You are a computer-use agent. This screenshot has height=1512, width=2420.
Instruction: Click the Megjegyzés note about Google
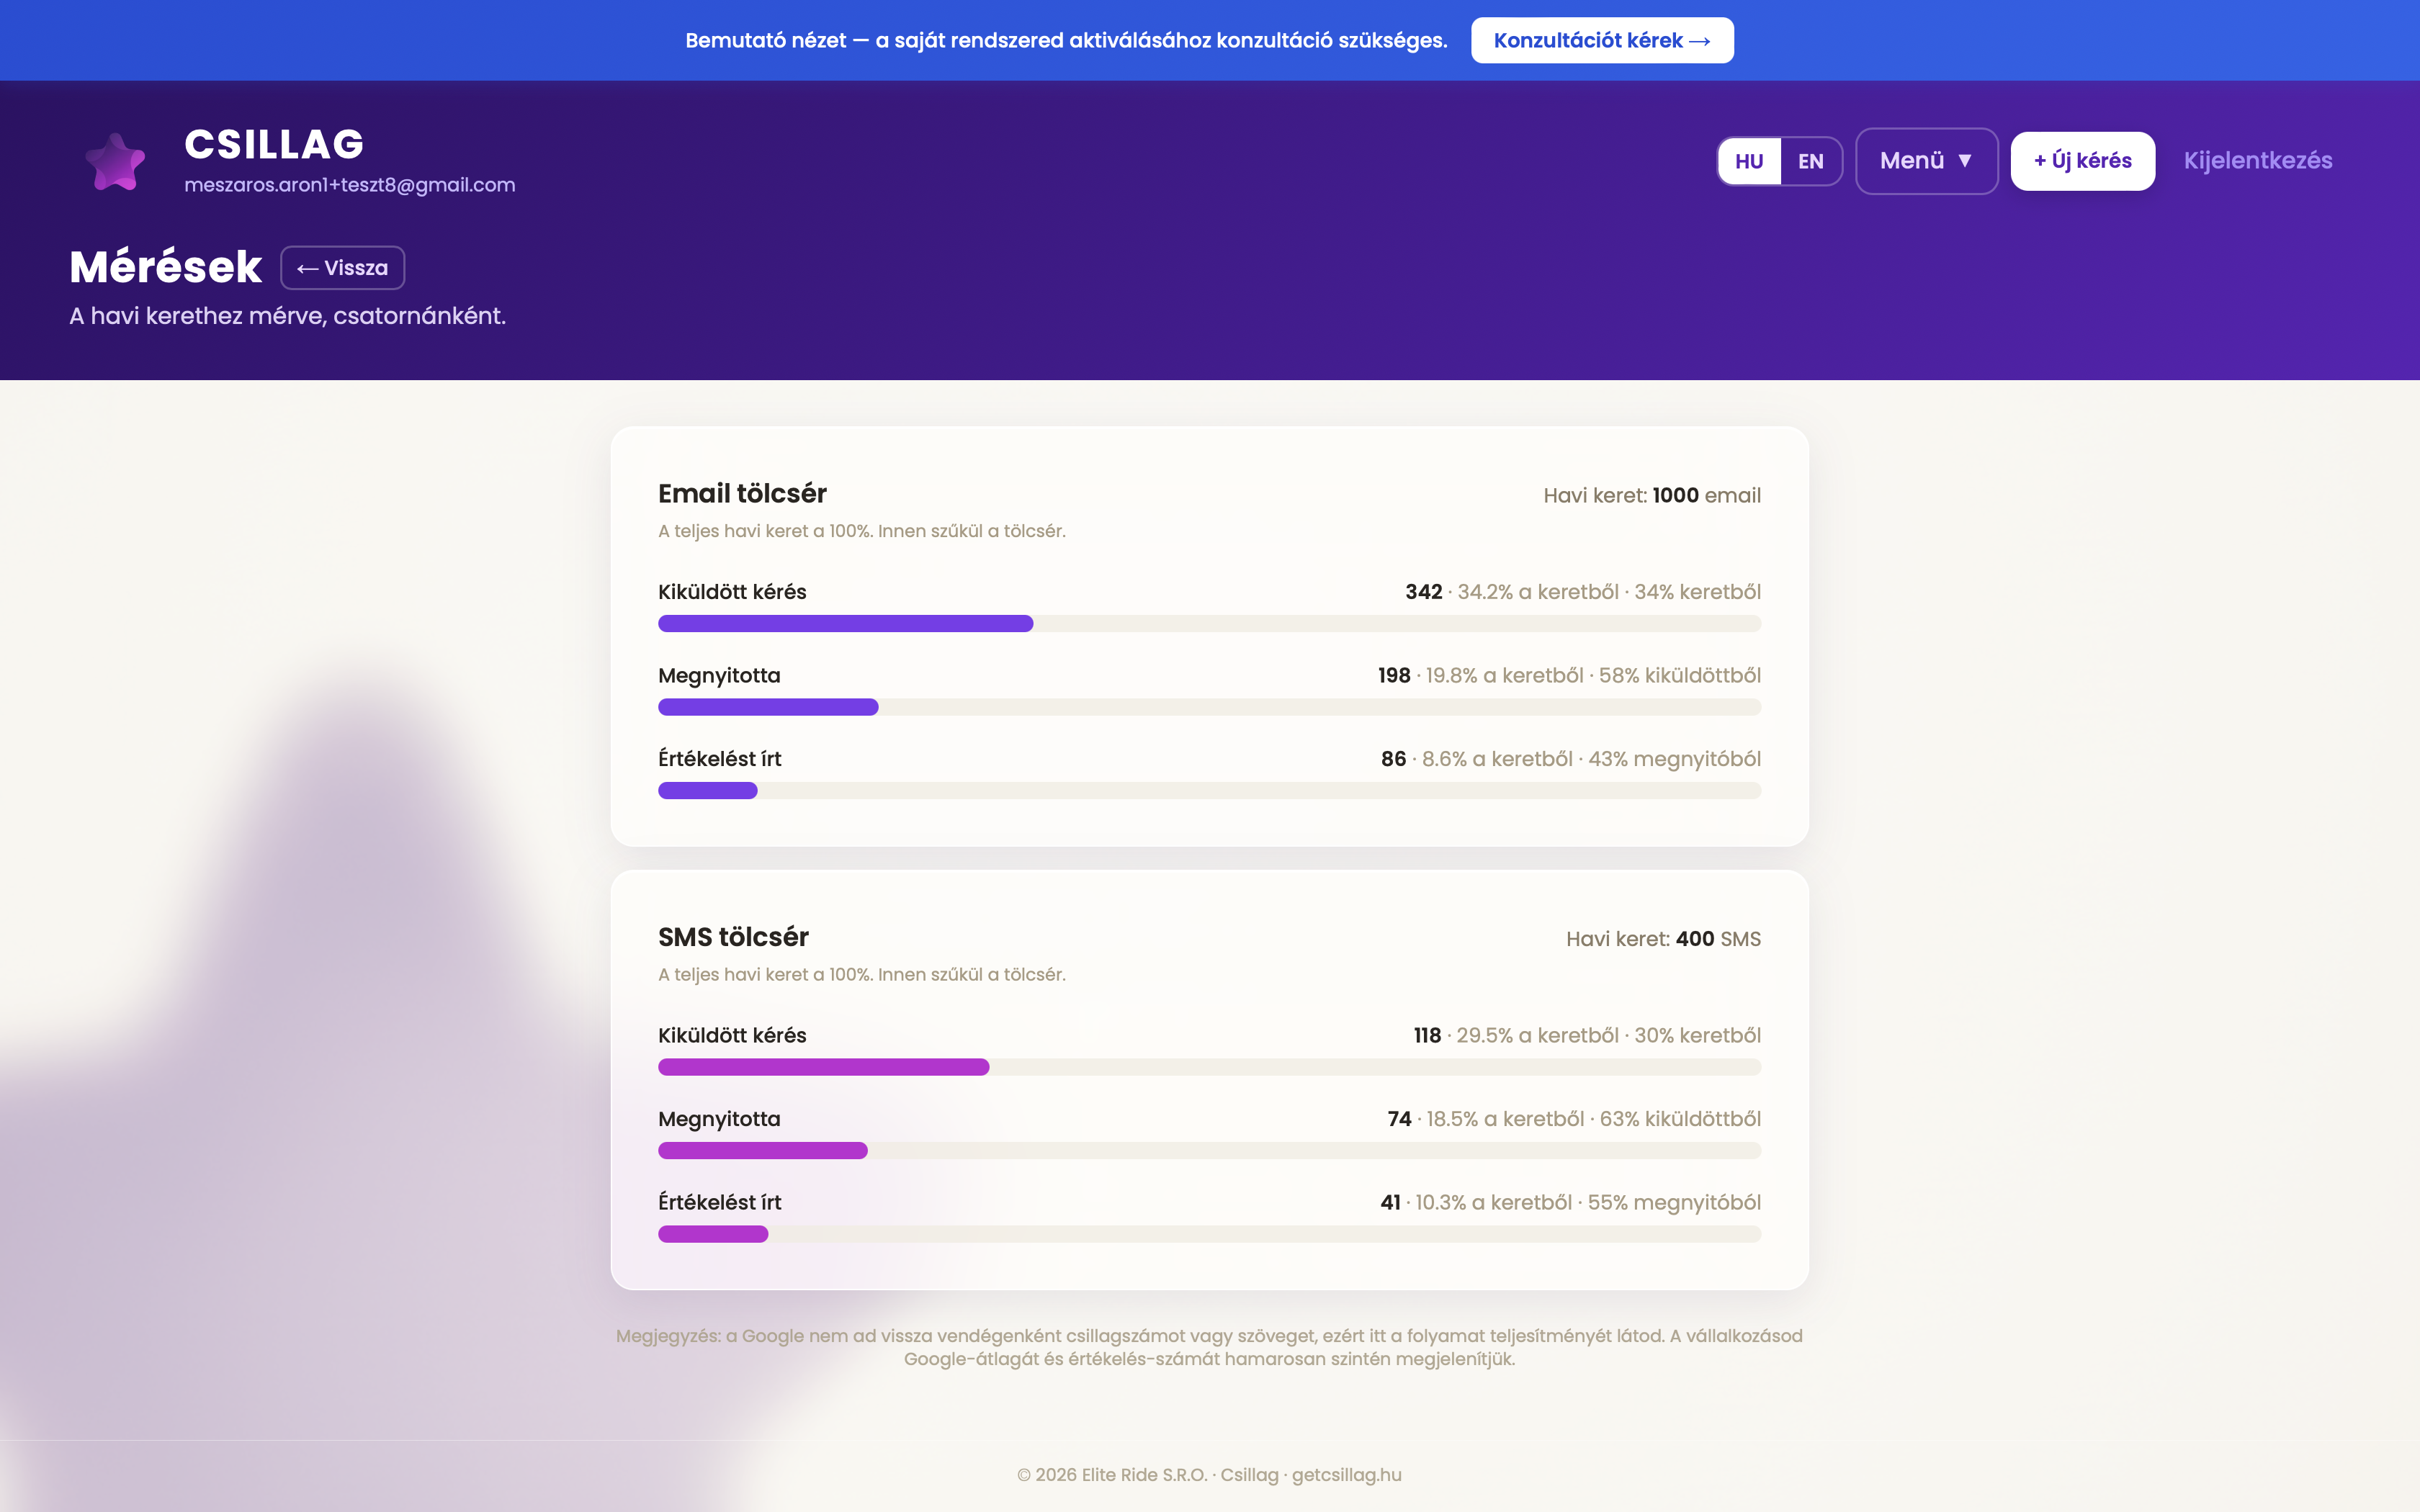pos(1209,1347)
